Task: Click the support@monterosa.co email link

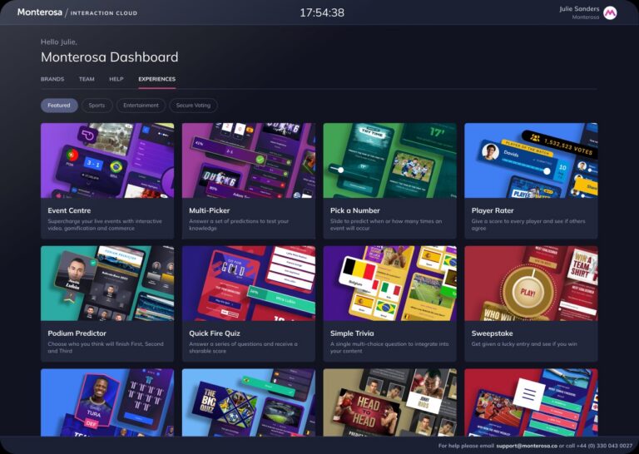Action: (527, 446)
